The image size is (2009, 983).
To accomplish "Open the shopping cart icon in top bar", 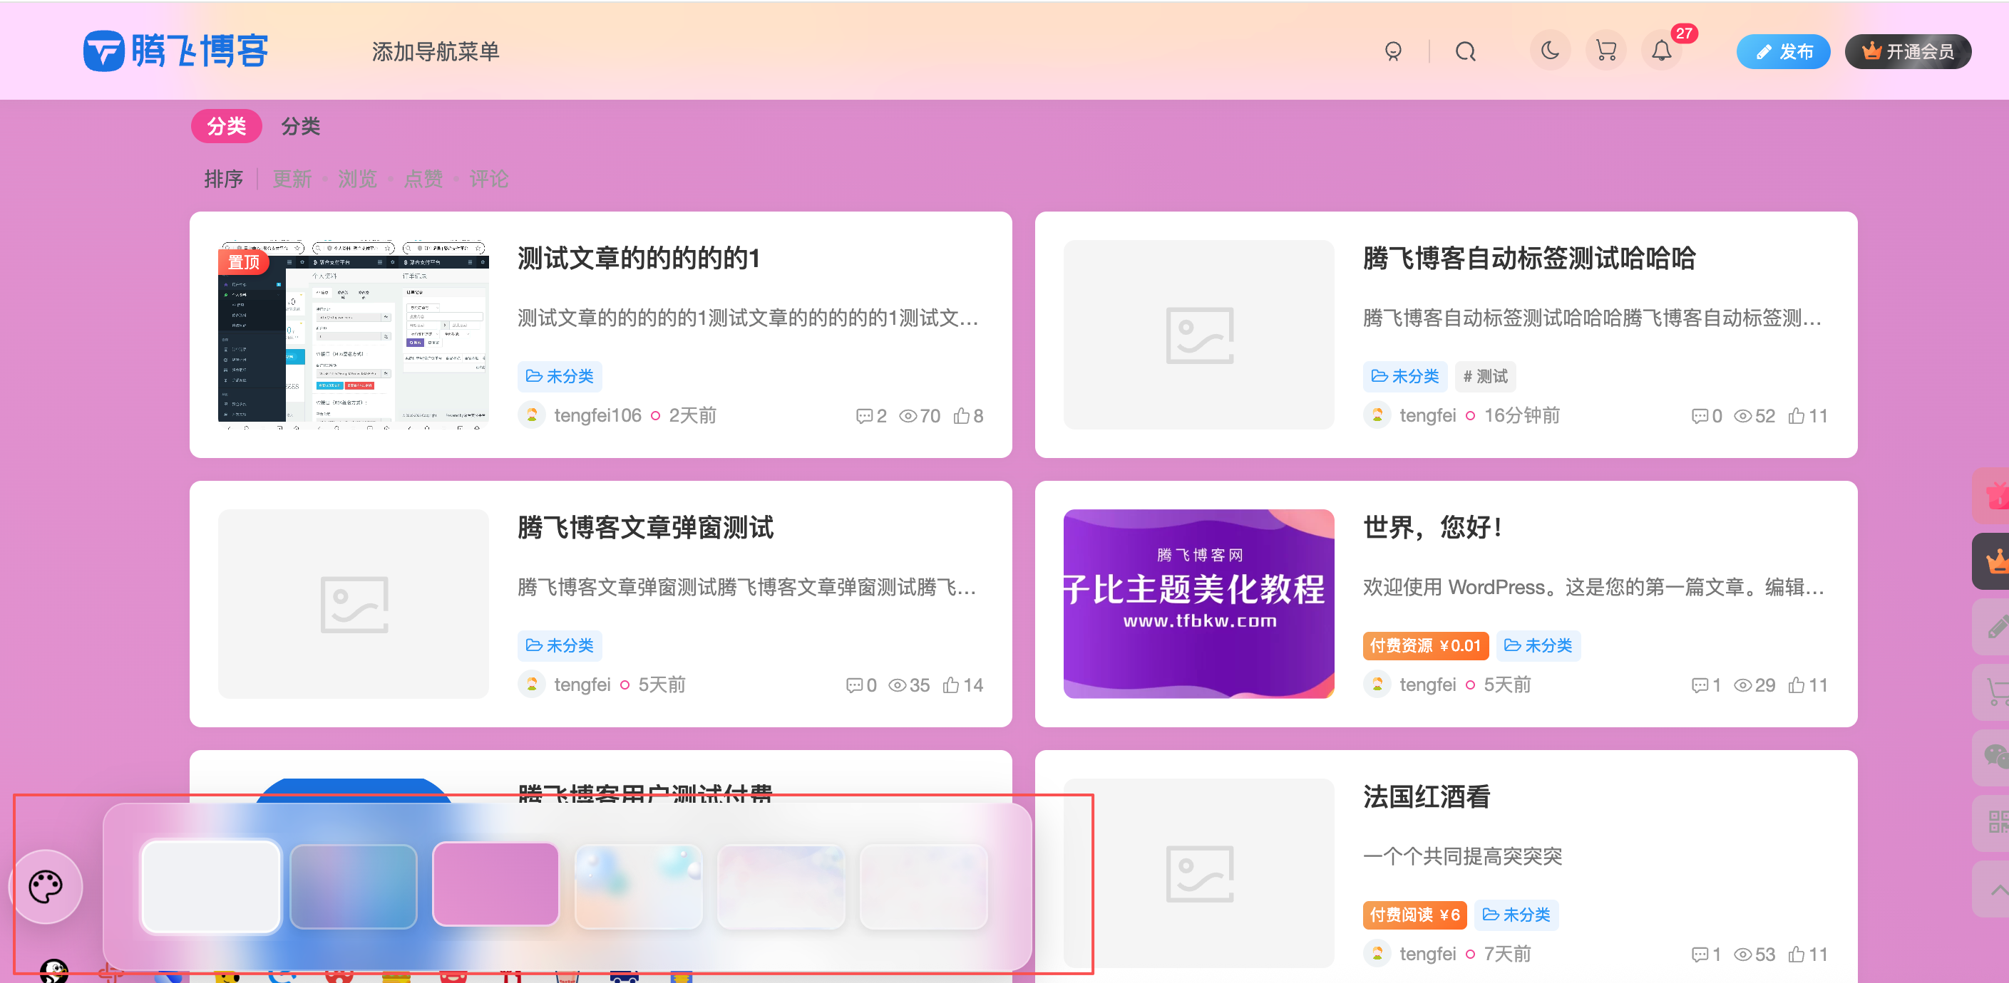I will [1605, 51].
